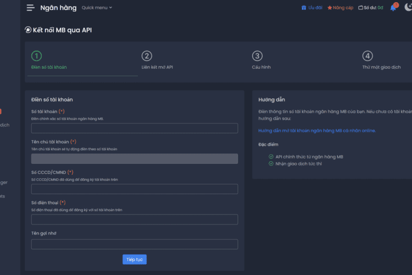Go to step 4 Thử một giao dịch
412x275 pixels.
[x=368, y=56]
